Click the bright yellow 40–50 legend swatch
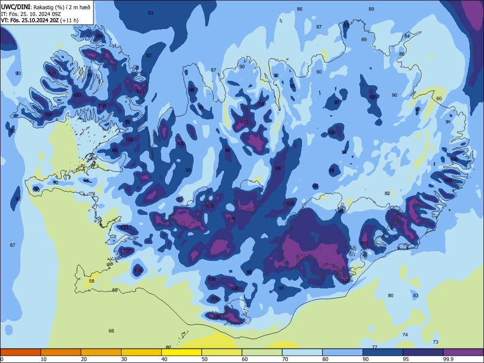Viewport: 484px width, 363px height. (181, 352)
